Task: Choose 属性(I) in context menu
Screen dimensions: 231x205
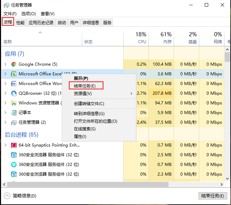Action: (x=99, y=137)
